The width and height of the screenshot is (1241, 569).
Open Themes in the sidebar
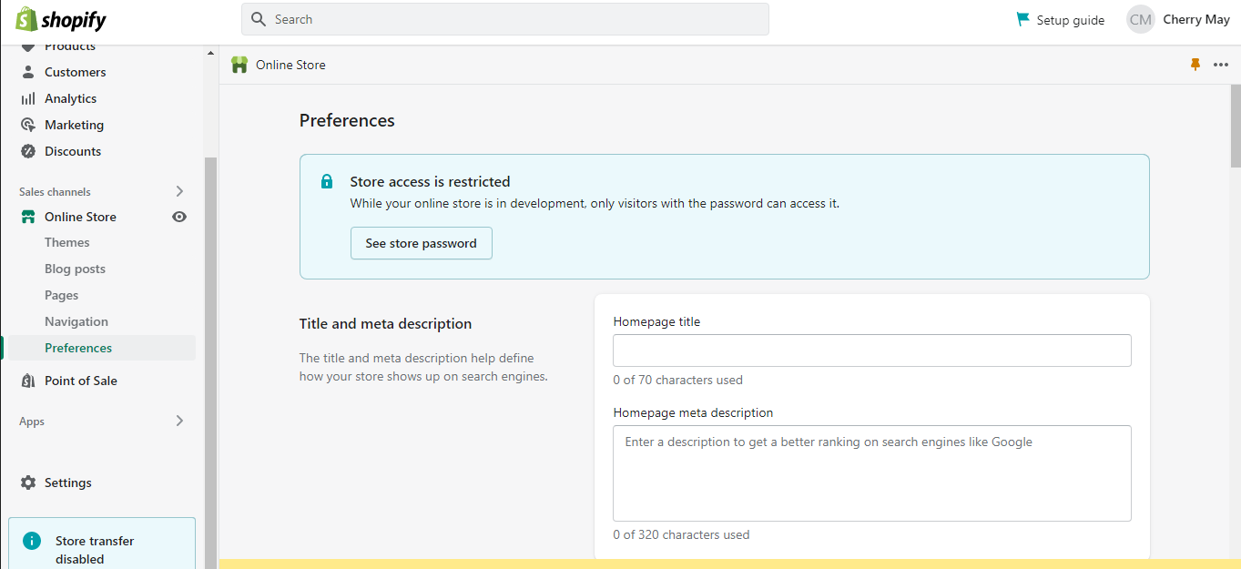click(66, 242)
